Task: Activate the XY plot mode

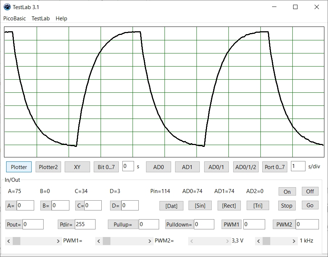Action: [x=77, y=167]
